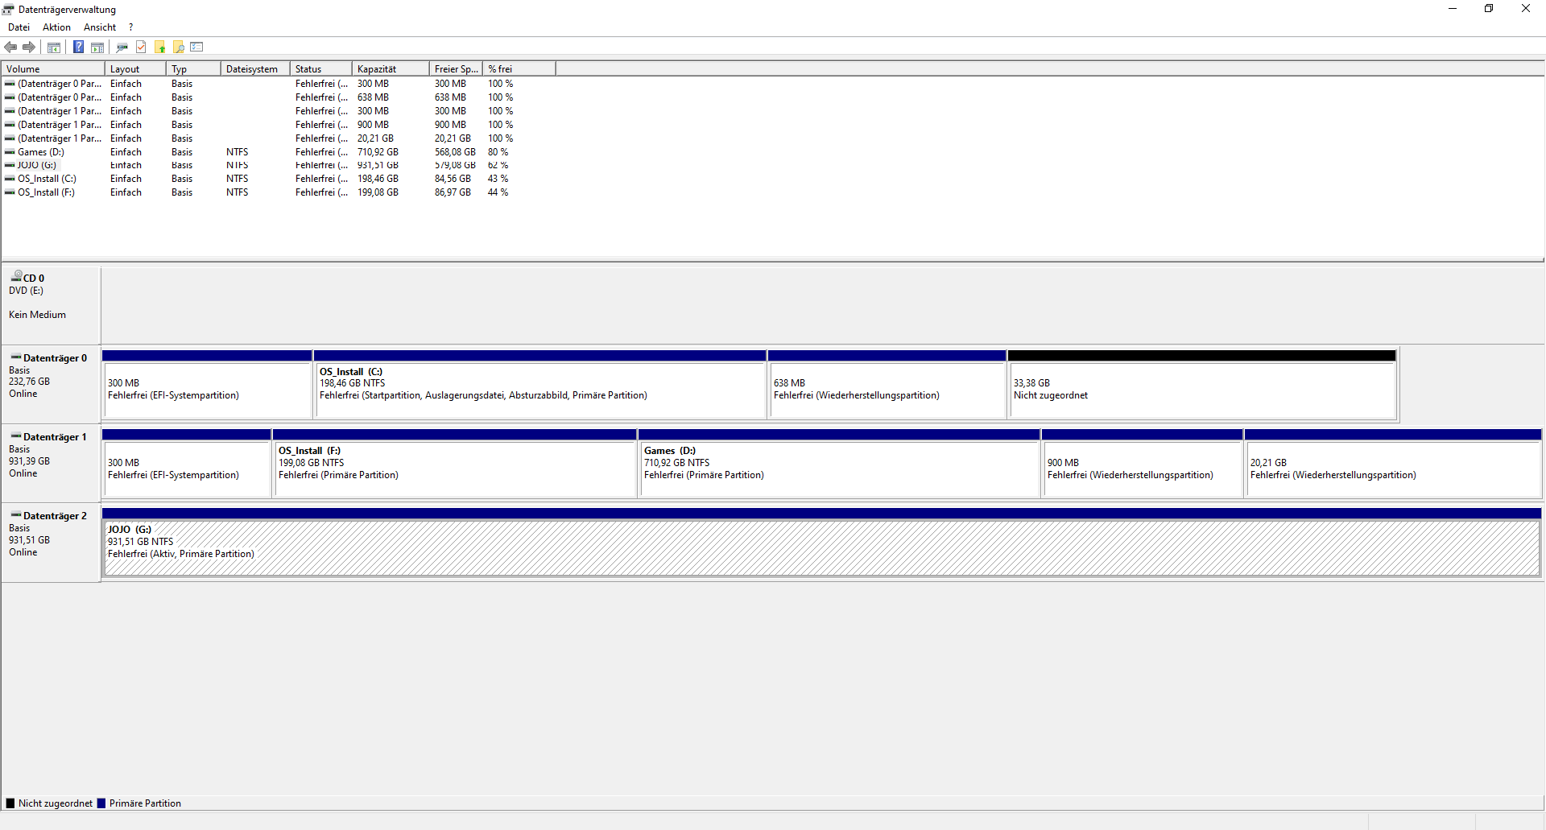The image size is (1546, 830).
Task: Click 198,46 GB capacity cell of OS_Install (C:)
Action: 378,179
